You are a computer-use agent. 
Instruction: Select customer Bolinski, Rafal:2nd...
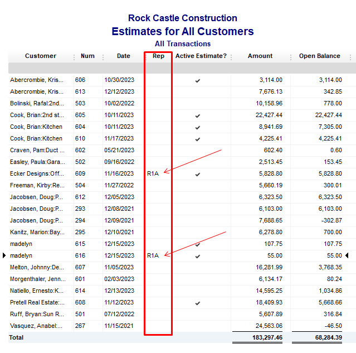pyautogui.click(x=37, y=103)
